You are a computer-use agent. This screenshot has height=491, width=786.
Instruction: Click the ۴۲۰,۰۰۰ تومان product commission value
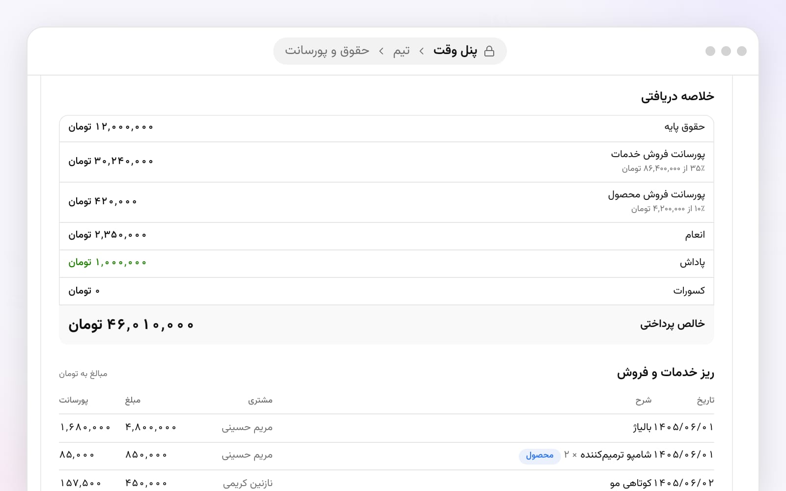[x=103, y=202]
